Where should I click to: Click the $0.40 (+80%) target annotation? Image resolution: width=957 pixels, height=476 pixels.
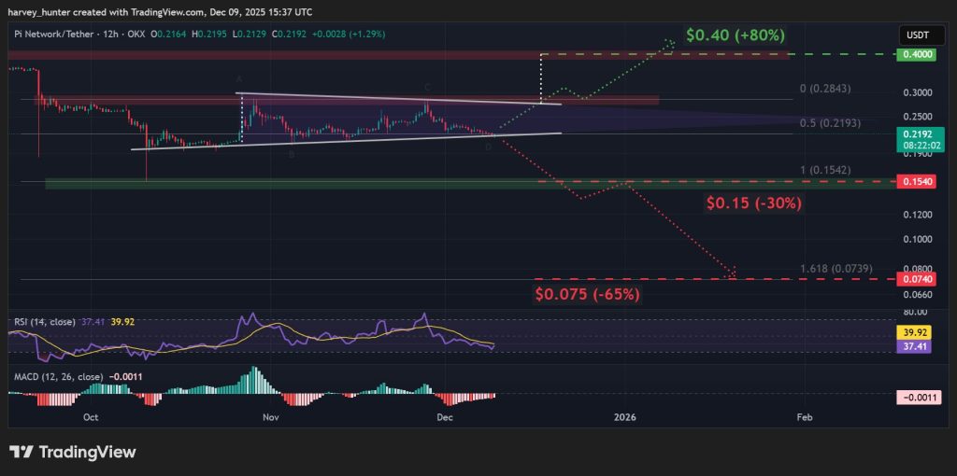coord(735,35)
